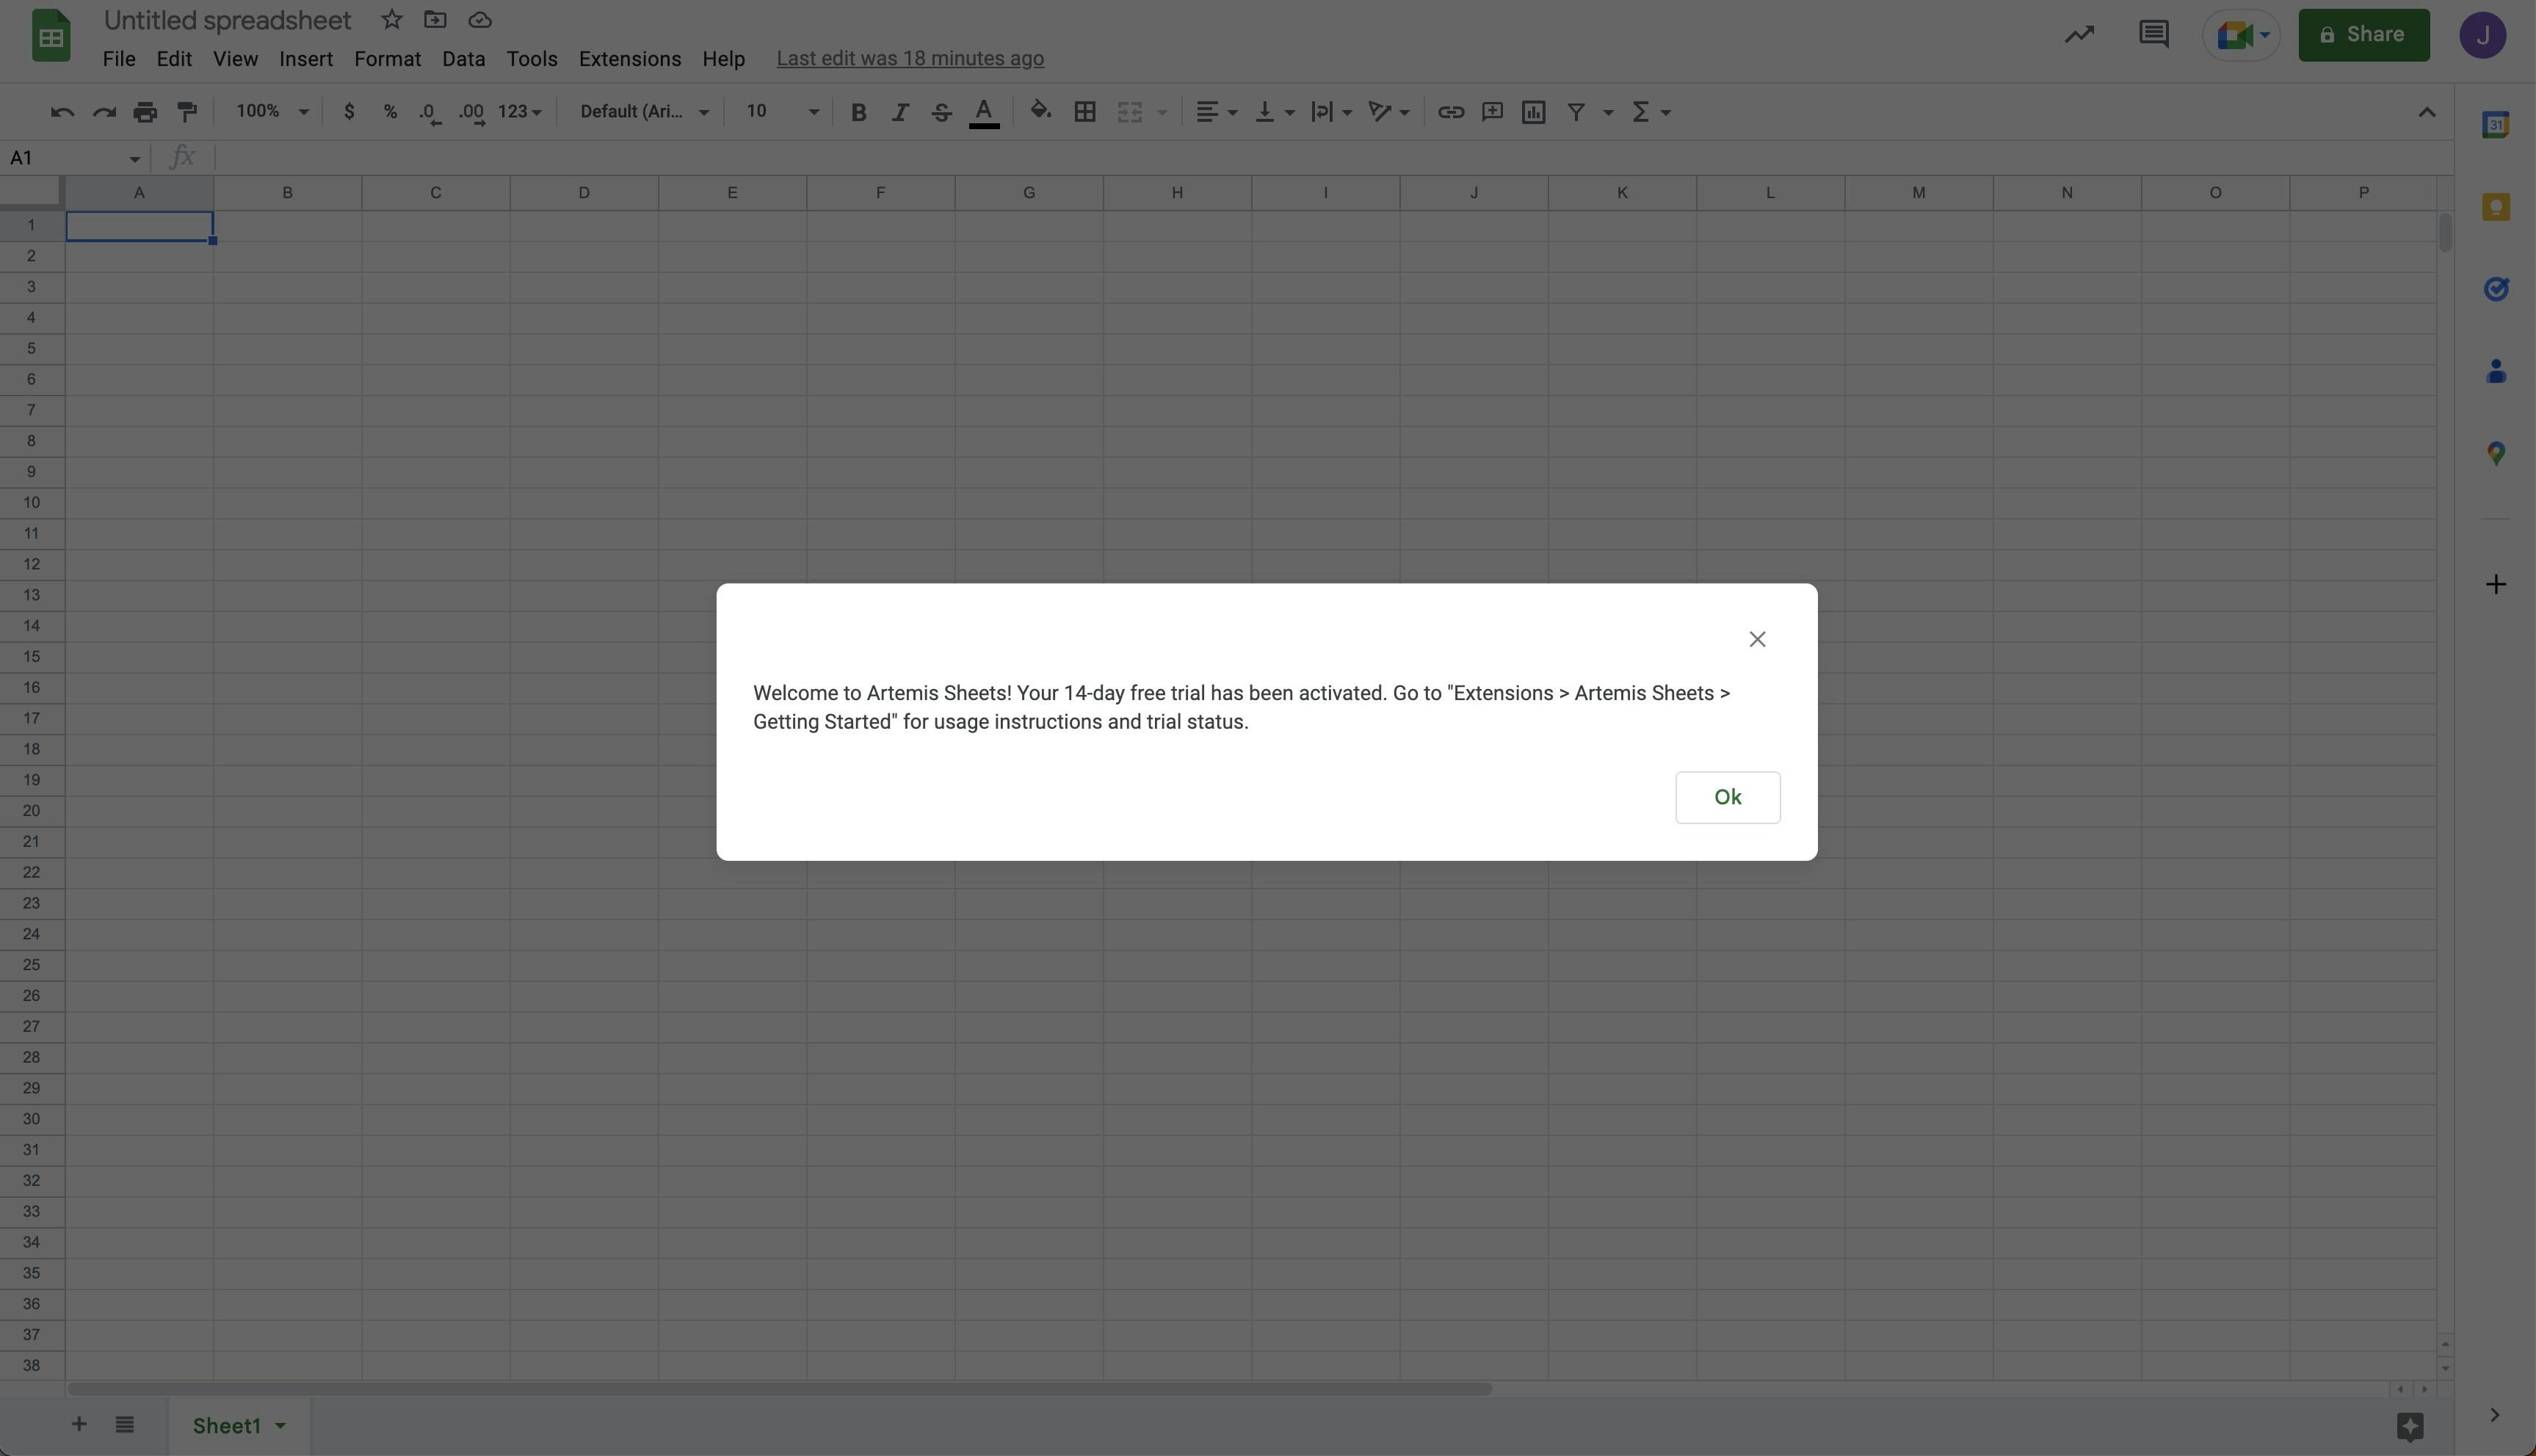The height and width of the screenshot is (1456, 2536).
Task: Open the font family dropdown
Action: (x=644, y=112)
